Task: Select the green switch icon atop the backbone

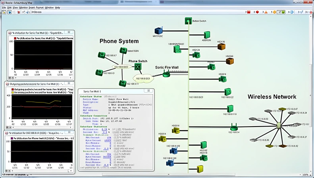Action: (188, 21)
